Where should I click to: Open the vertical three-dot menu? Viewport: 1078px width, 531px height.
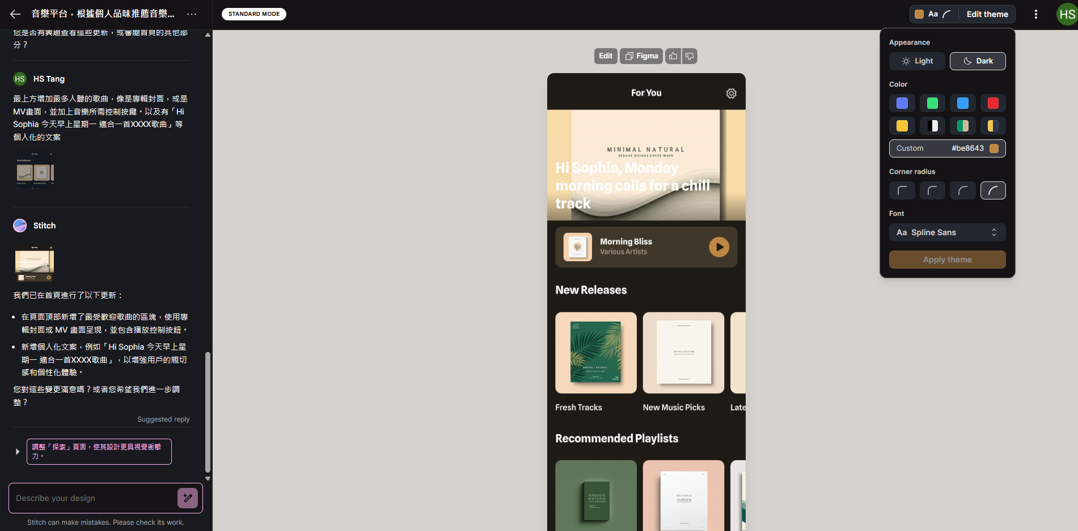pos(1036,14)
